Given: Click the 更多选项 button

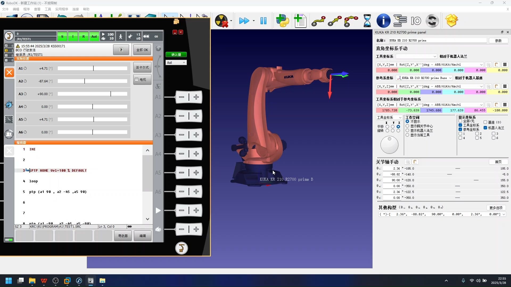Looking at the screenshot, I should [x=496, y=208].
